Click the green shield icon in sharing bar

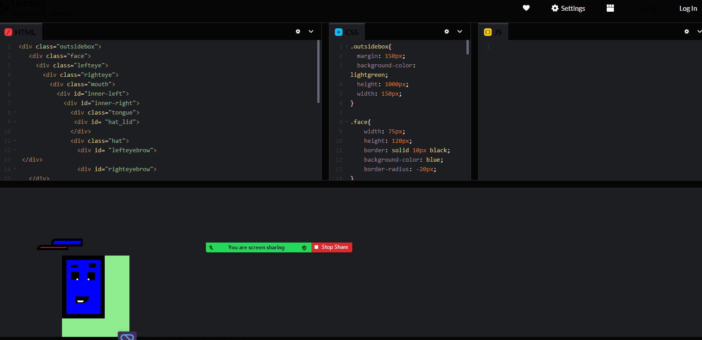[x=304, y=247]
